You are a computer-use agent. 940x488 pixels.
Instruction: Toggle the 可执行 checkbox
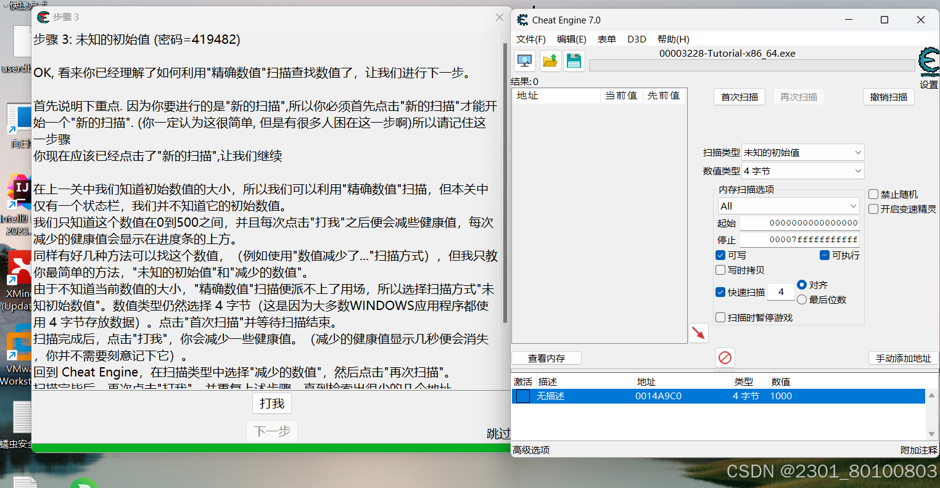click(825, 255)
